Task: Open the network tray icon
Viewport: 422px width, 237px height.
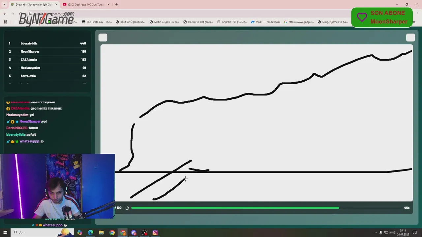Action: (x=386, y=233)
